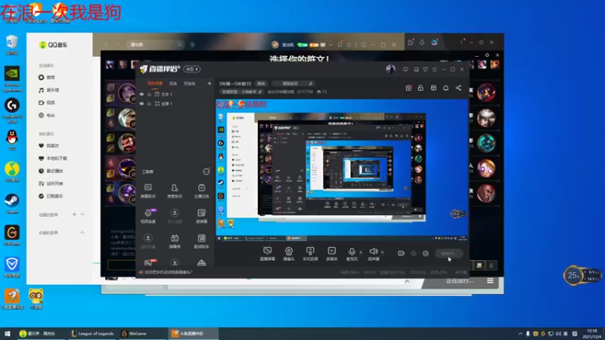This screenshot has height=340, width=605.
Task: Click the stream preview thumbnail
Action: (x=342, y=170)
